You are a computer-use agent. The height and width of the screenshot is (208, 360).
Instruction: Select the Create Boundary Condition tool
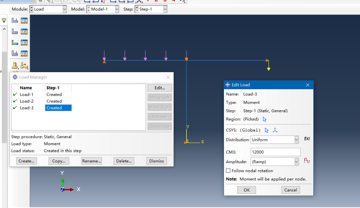click(x=15, y=31)
